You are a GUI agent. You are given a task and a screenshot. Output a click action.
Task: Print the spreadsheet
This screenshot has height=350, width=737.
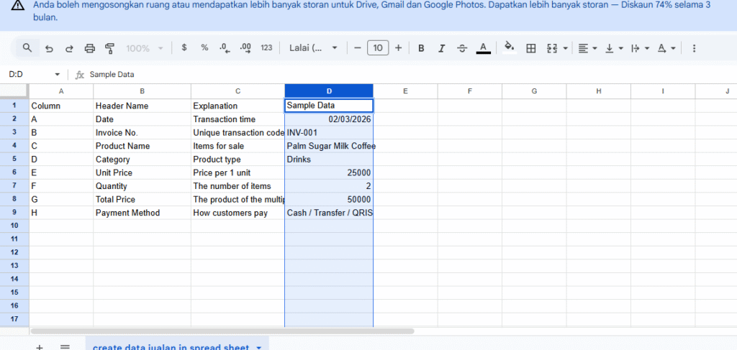point(90,48)
